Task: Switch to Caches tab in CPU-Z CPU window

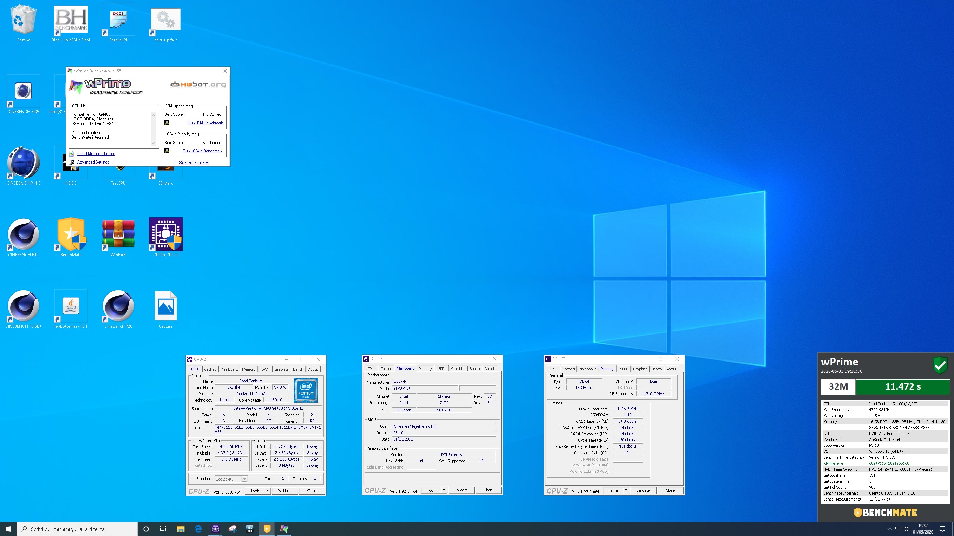Action: tap(210, 369)
